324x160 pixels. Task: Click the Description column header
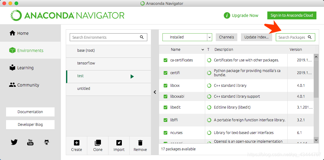tap(224, 50)
